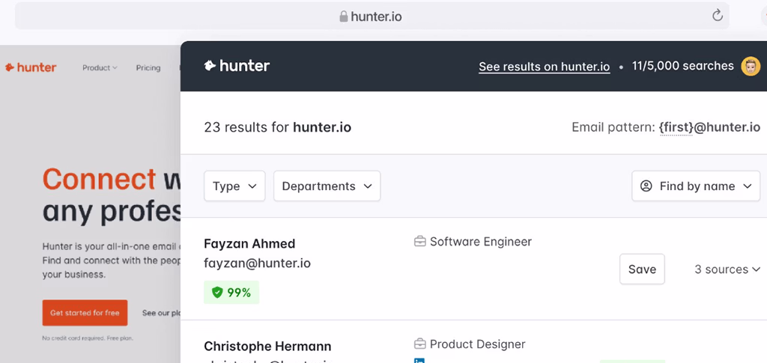
Task: Expand the Type filter dropdown
Action: click(x=234, y=186)
